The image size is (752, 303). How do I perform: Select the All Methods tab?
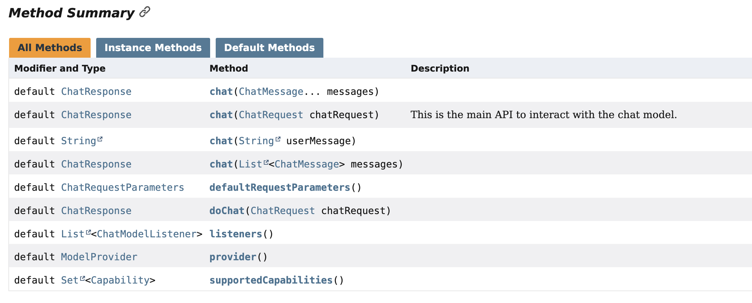[50, 48]
